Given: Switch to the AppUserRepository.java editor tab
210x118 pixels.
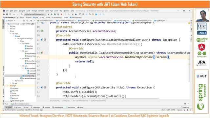Looking at the screenshot, I should click(142, 21).
